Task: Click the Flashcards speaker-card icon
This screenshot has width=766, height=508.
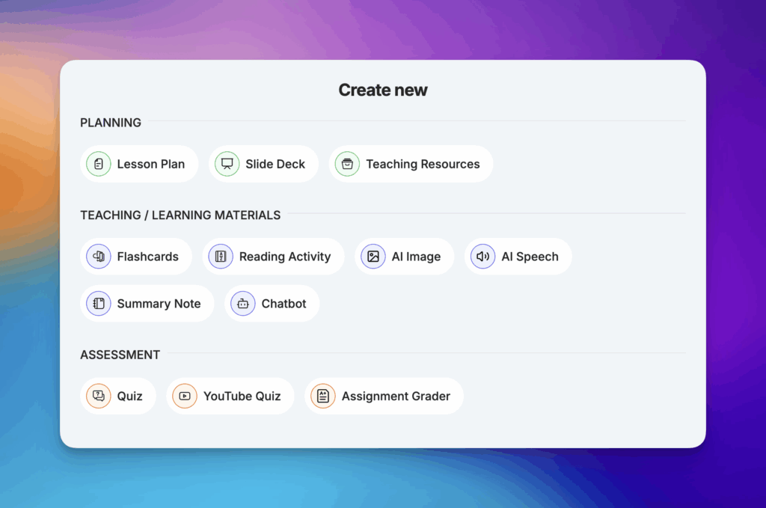Action: pyautogui.click(x=98, y=256)
